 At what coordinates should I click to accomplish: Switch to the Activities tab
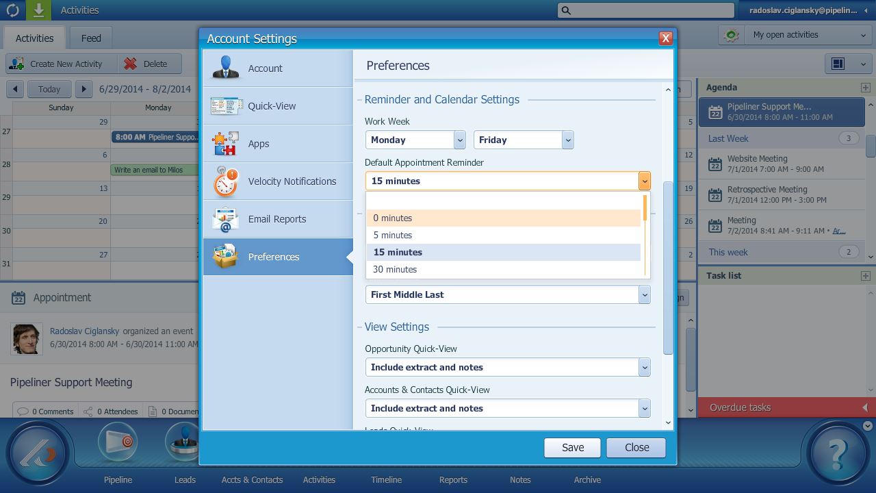click(x=34, y=38)
